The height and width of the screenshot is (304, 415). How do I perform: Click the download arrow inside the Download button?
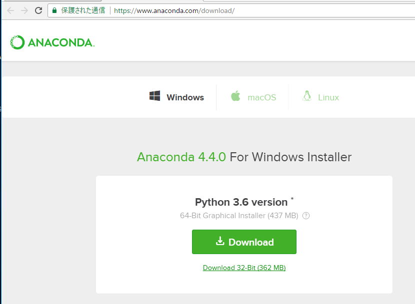(220, 242)
